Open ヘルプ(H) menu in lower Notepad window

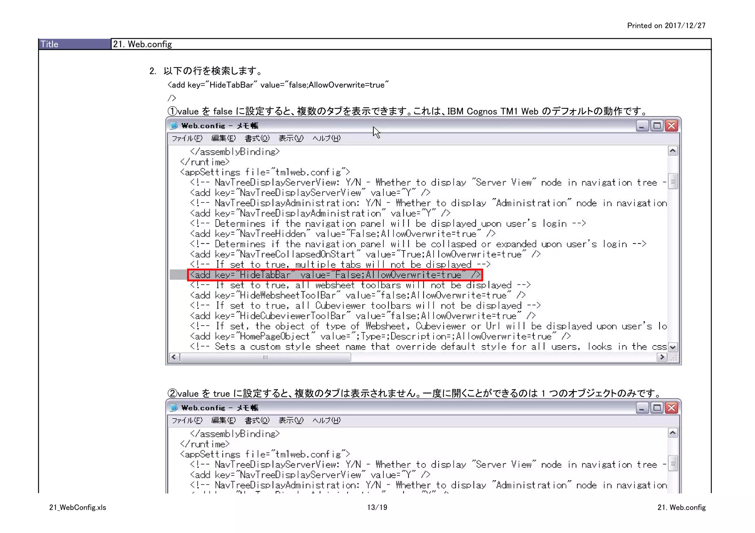click(x=326, y=420)
